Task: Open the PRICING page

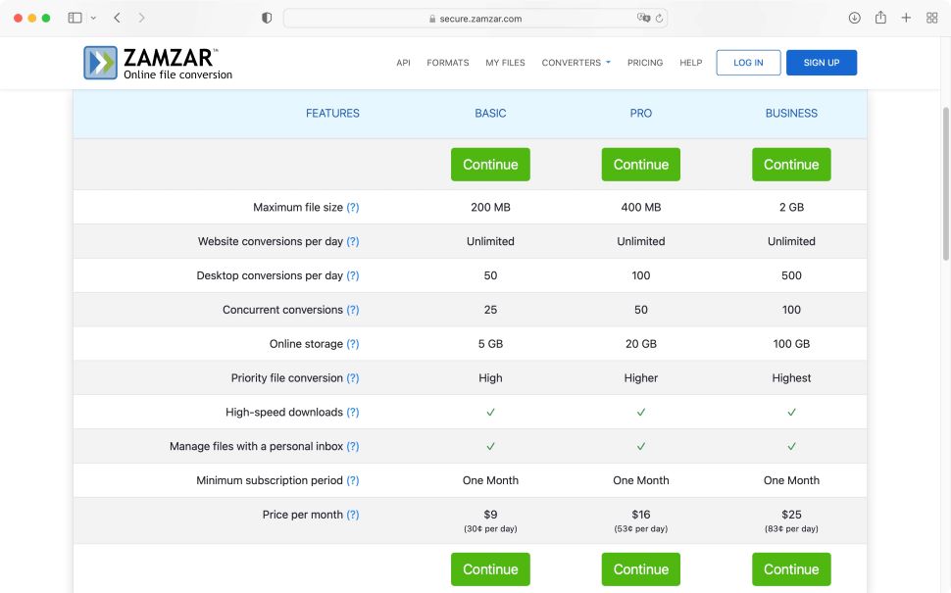Action: 645,63
